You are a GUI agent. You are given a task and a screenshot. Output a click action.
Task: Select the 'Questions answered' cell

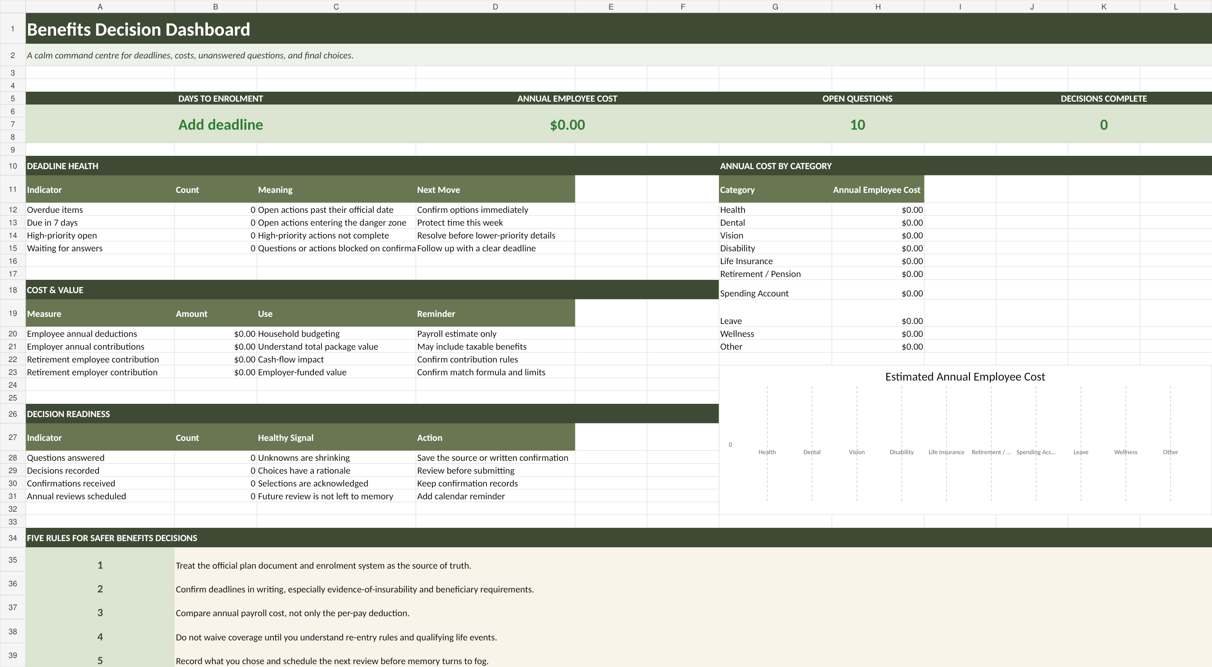[100, 458]
